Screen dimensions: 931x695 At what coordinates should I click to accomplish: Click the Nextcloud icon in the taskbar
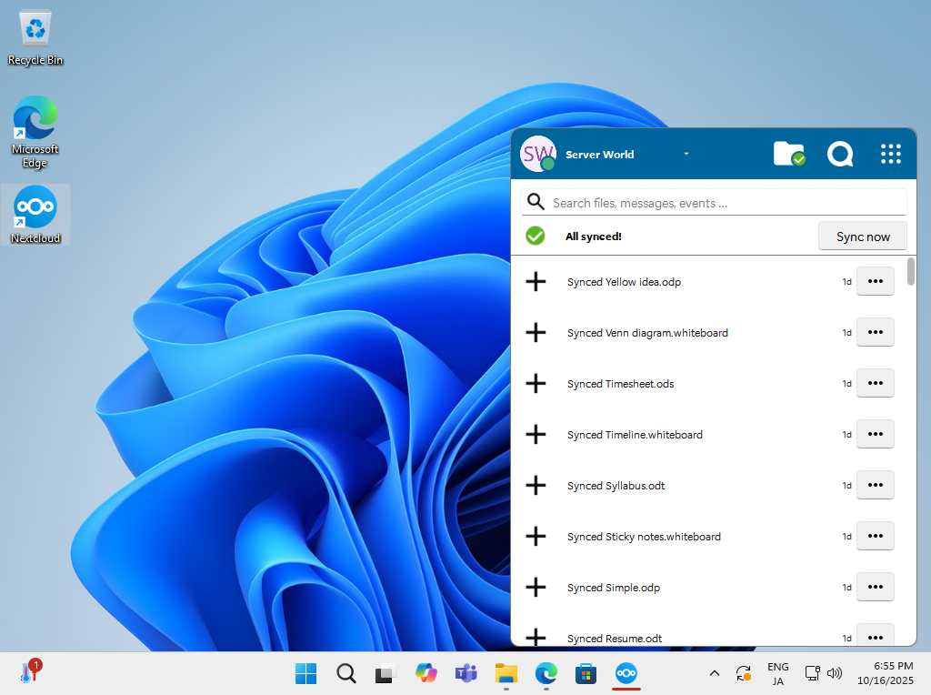click(626, 673)
